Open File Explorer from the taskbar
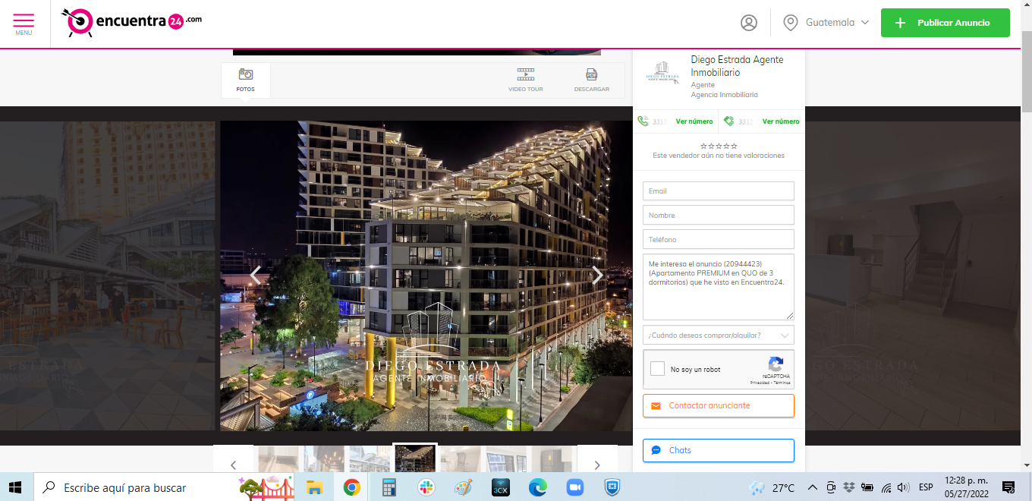This screenshot has width=1032, height=501. [x=314, y=487]
